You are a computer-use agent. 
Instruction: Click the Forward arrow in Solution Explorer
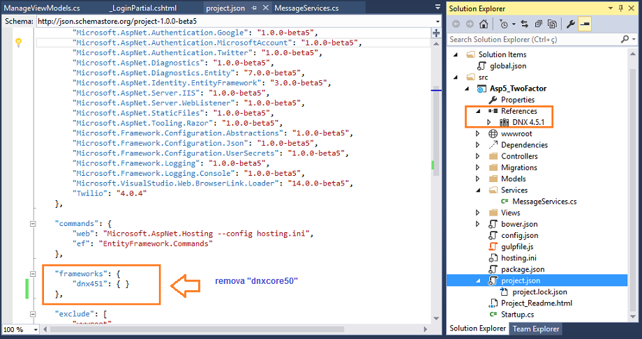coord(470,24)
